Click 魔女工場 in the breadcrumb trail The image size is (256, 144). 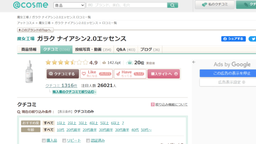pyautogui.click(x=44, y=23)
